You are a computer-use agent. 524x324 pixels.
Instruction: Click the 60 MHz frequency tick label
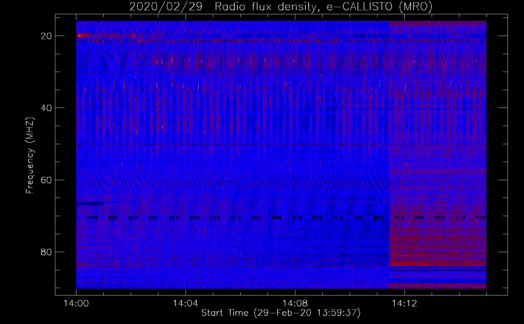[46, 180]
